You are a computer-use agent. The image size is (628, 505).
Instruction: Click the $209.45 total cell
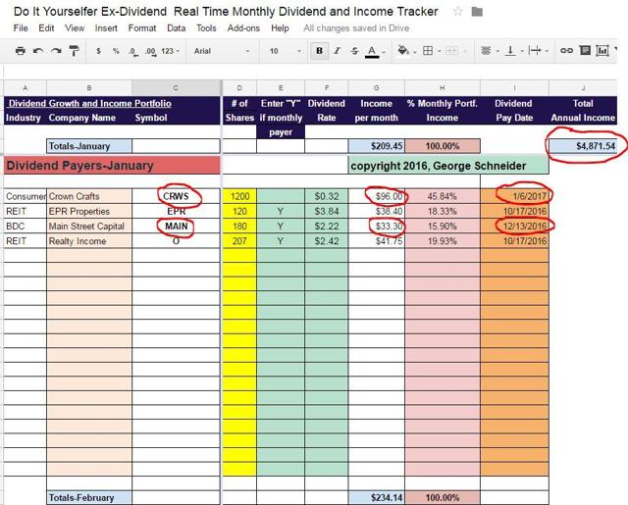click(377, 146)
